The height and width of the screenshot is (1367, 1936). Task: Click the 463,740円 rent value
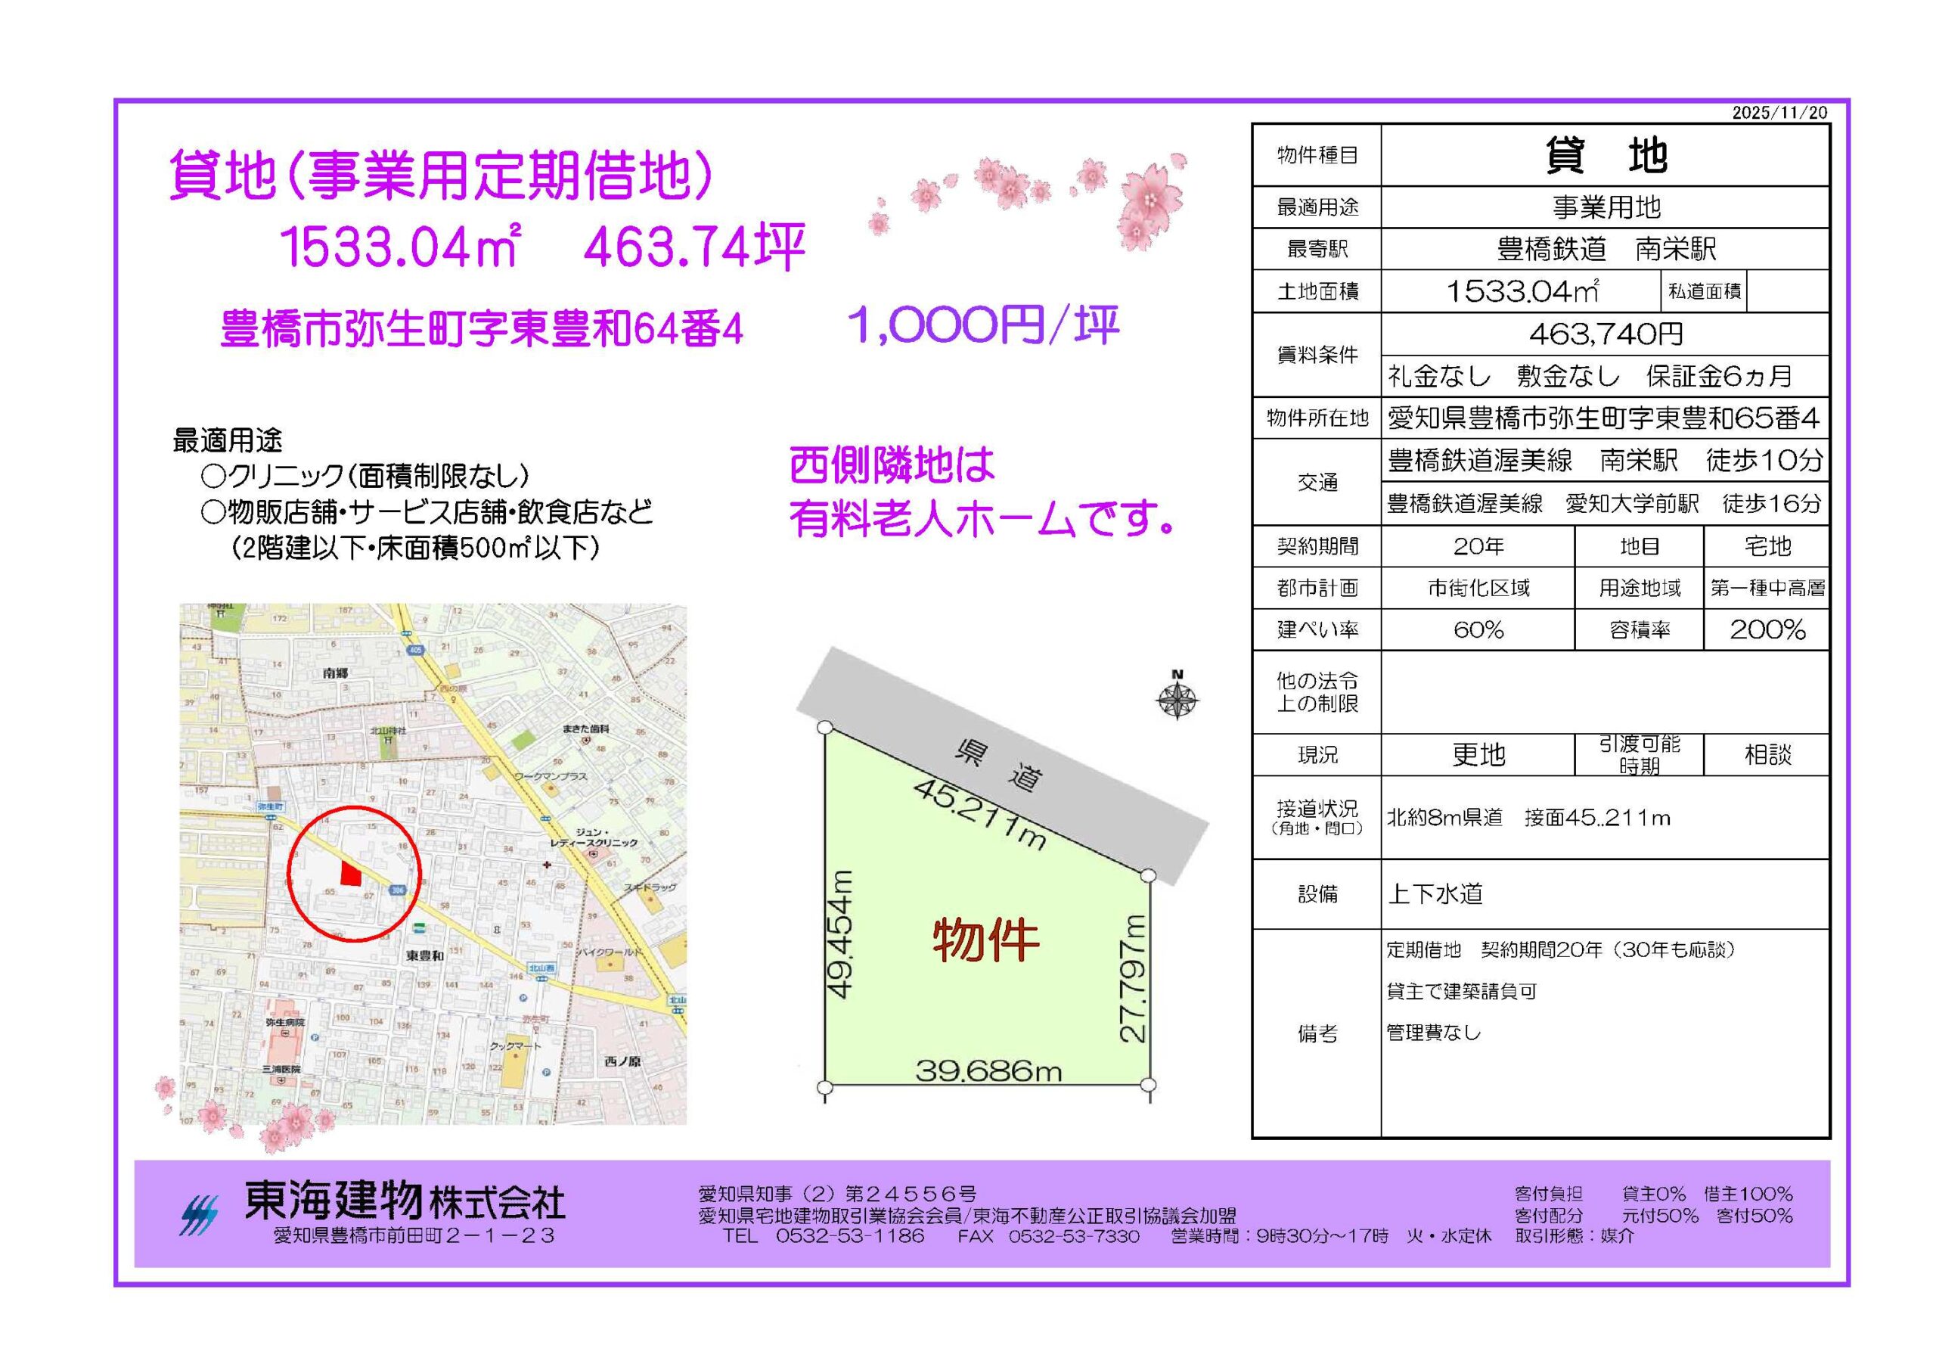[1605, 335]
